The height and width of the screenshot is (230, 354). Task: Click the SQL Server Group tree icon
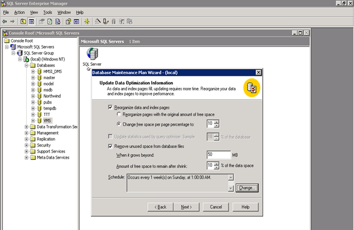pyautogui.click(x=20, y=53)
